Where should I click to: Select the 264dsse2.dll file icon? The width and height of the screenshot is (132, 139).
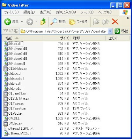coord(6,54)
